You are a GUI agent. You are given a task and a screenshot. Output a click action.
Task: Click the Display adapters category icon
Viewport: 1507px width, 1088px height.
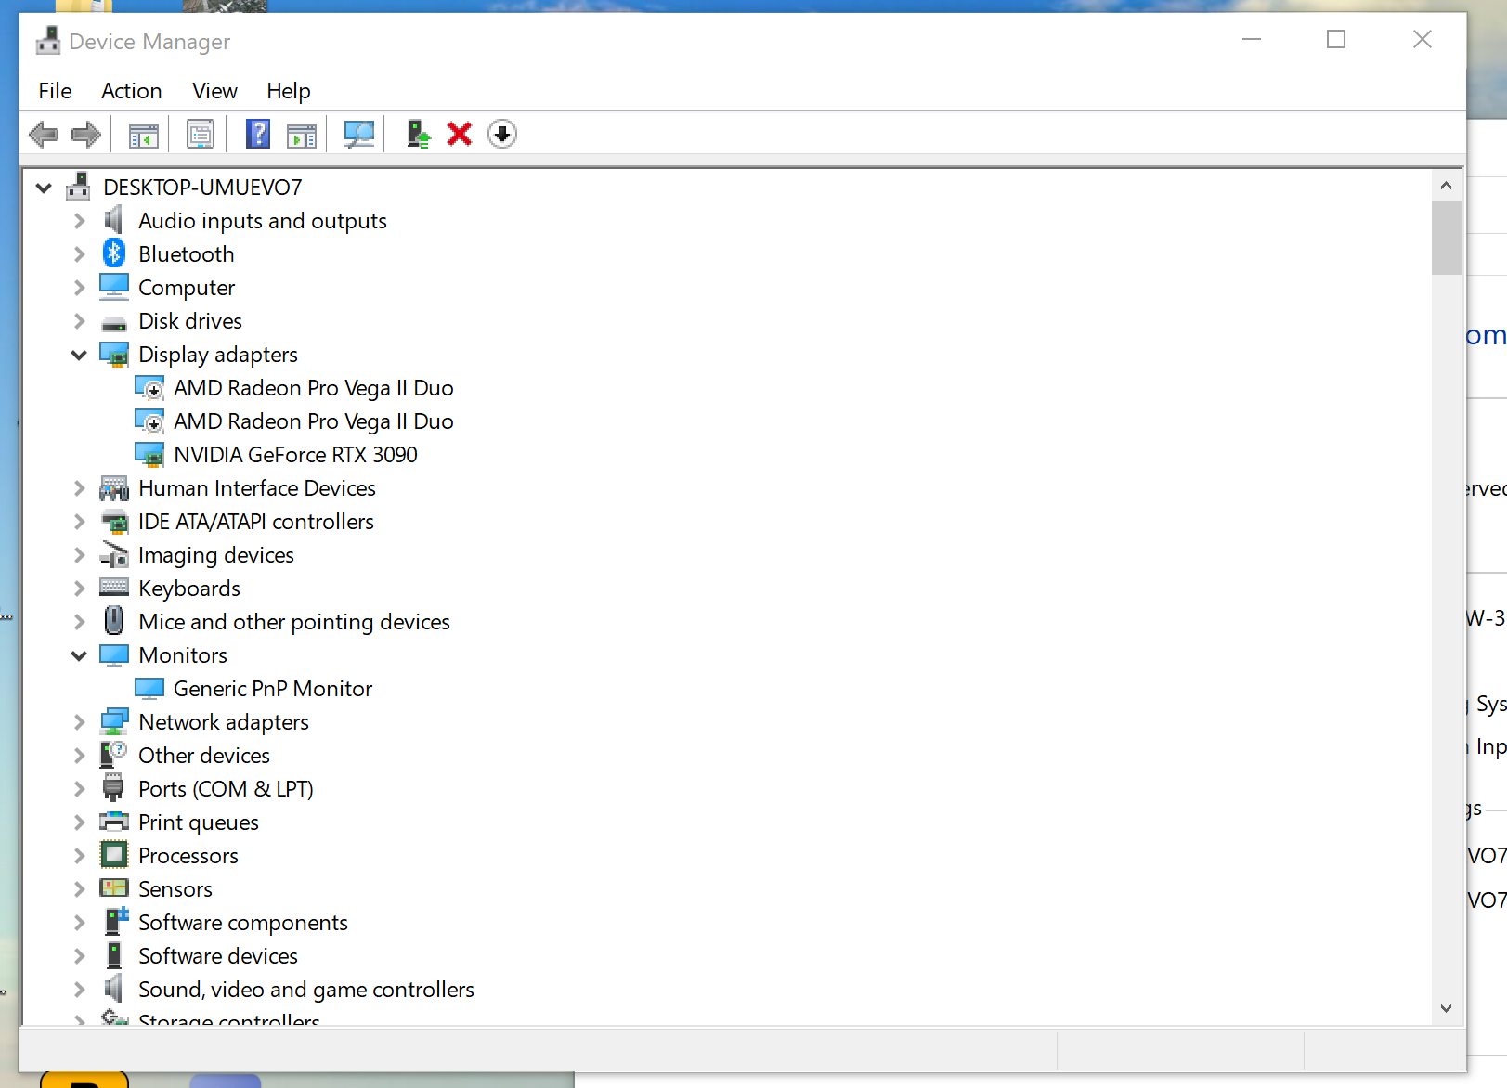coord(114,355)
